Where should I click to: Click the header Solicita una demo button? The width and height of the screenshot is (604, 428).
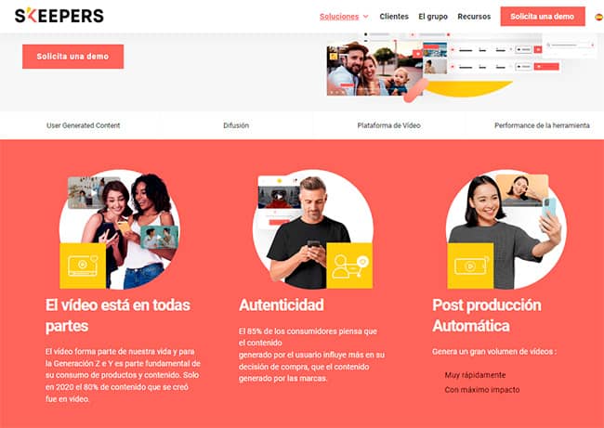tap(543, 17)
